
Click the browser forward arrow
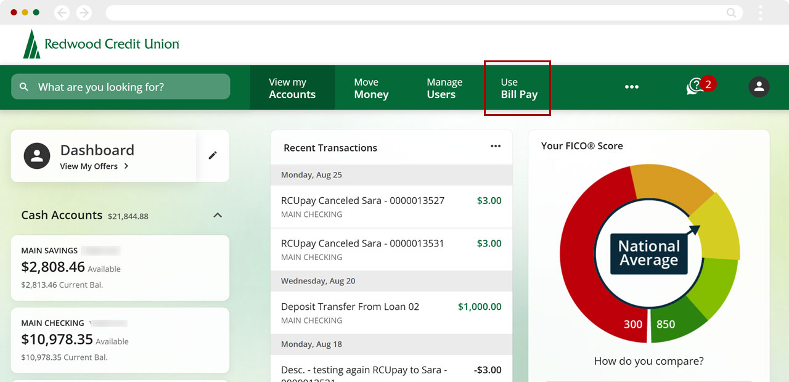click(84, 13)
